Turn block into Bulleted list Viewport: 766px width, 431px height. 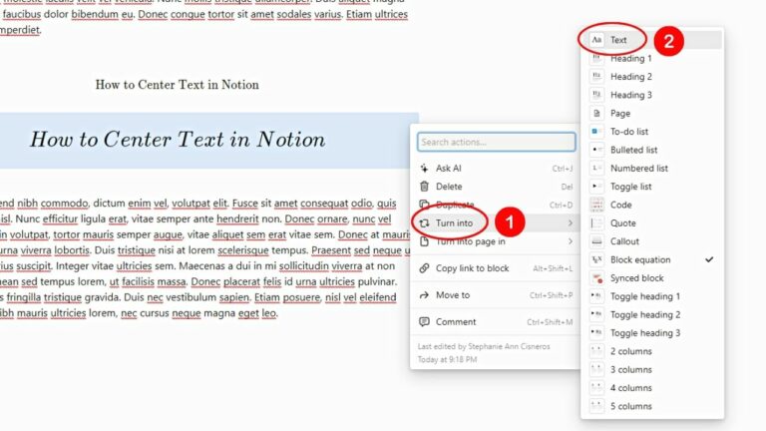652,150
